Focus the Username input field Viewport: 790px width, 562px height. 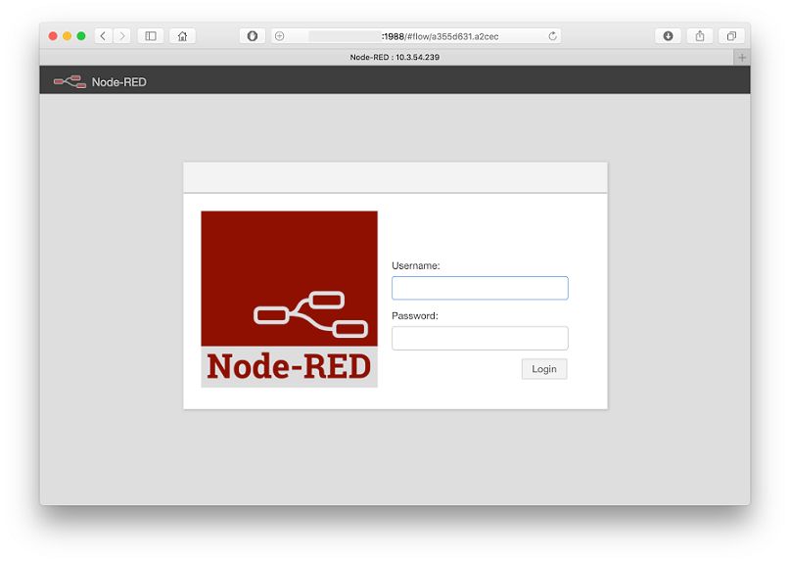[x=480, y=288]
